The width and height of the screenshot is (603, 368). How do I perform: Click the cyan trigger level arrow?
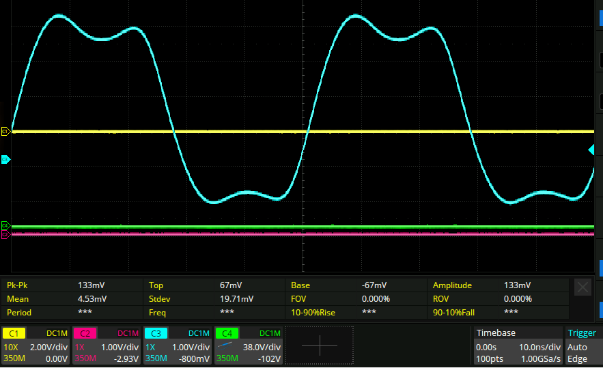point(591,150)
